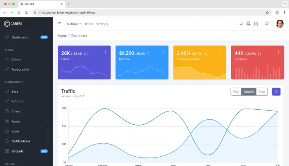Viewport: 289px width, 166px height.
Task: Toggle the sidebar with the hamburger icon
Action: [59, 24]
